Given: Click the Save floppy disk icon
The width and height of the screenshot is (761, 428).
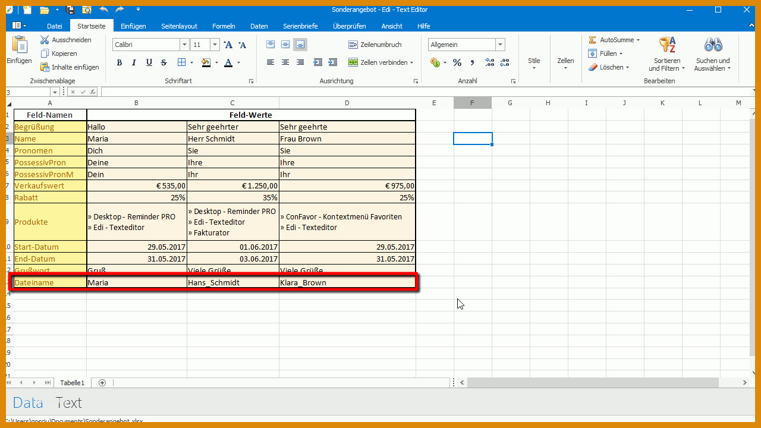Looking at the screenshot, I should coord(70,10).
